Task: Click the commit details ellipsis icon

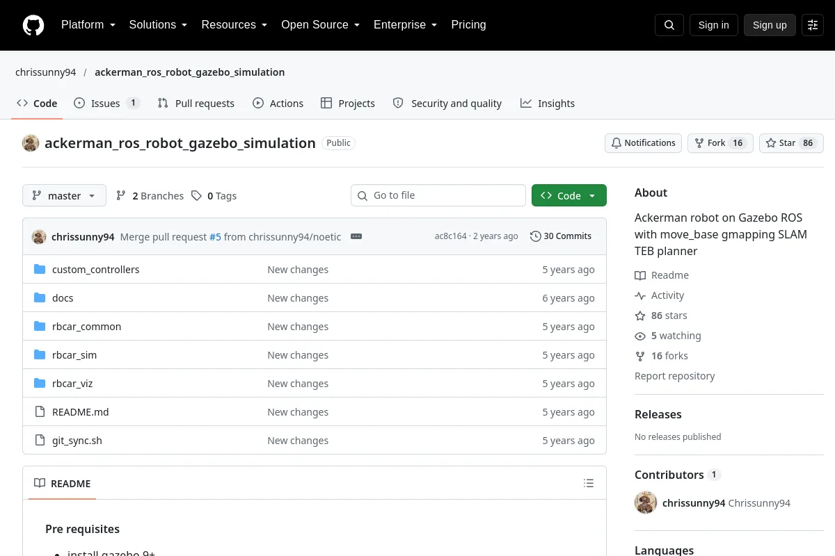Action: [x=356, y=236]
